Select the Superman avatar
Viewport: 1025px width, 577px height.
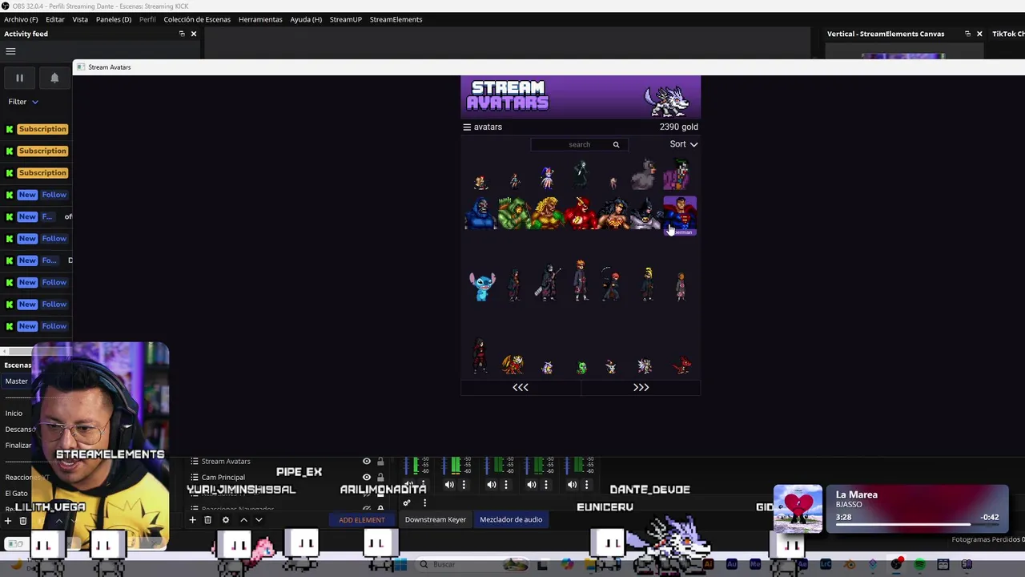point(680,215)
